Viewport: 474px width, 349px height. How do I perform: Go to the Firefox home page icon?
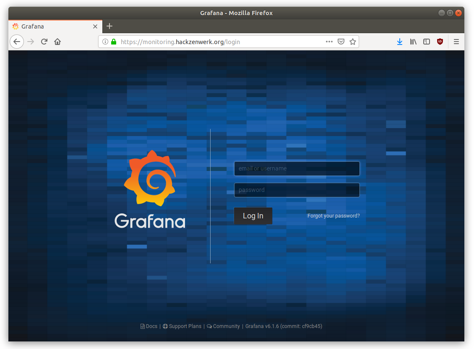point(57,42)
